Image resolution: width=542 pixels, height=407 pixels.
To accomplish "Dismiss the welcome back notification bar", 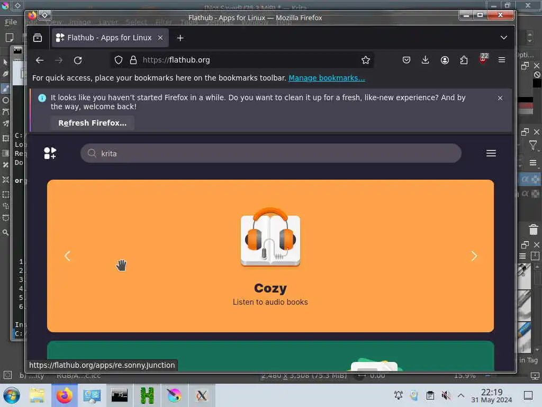I will pyautogui.click(x=500, y=98).
